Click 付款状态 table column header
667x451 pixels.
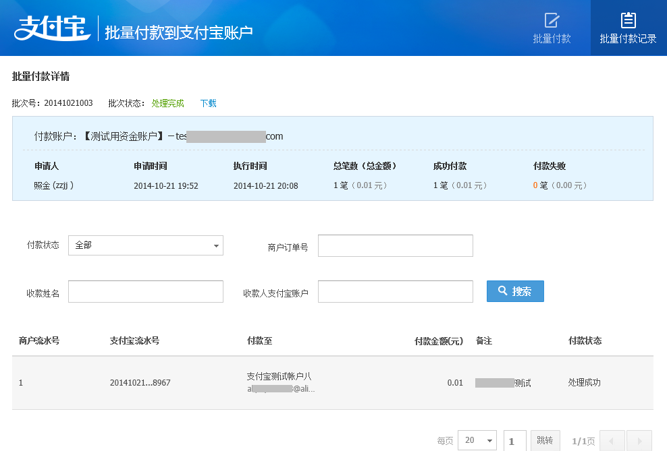[585, 340]
